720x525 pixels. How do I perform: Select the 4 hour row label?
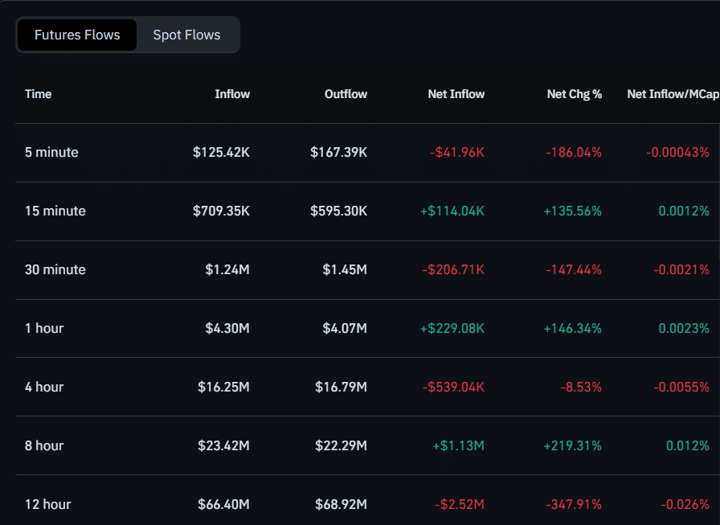tap(44, 387)
